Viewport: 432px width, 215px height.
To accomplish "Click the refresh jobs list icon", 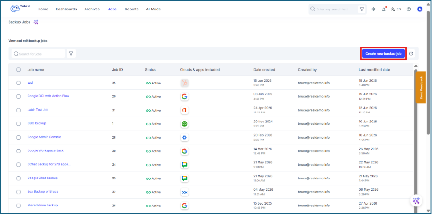I will (x=411, y=54).
